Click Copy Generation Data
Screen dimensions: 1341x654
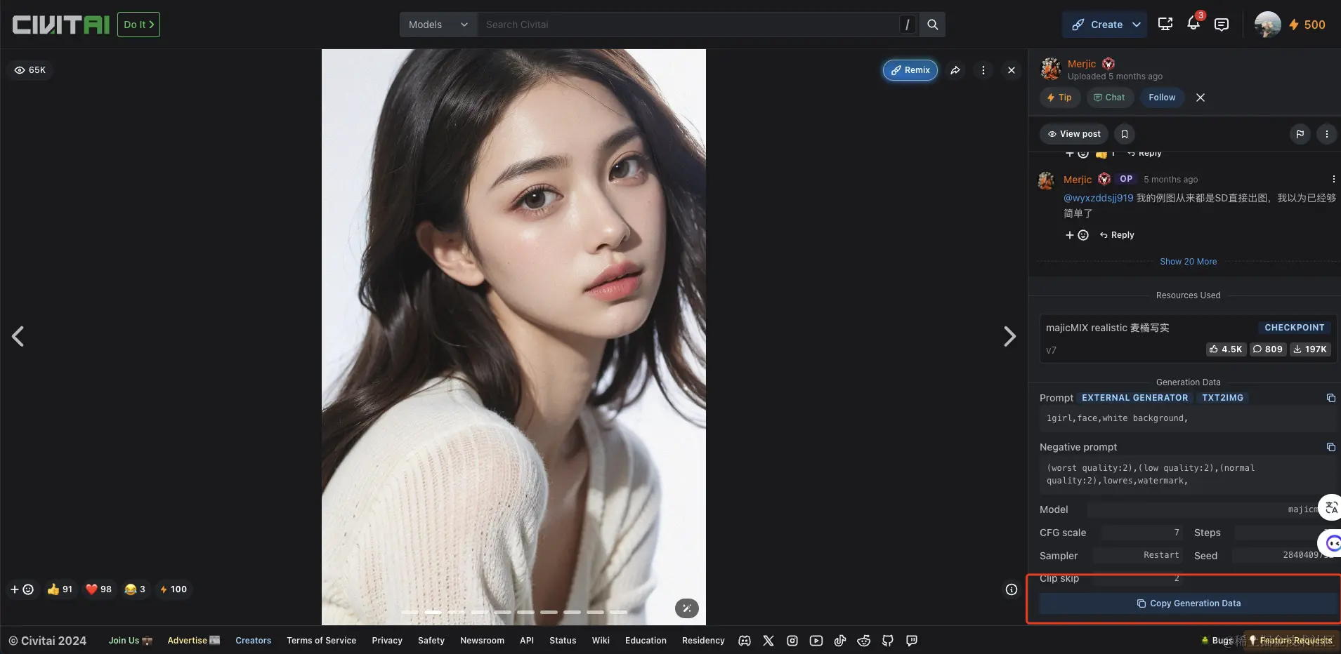[x=1189, y=603]
